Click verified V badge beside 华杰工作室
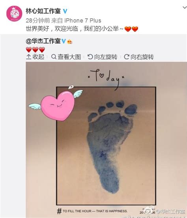 tap(64, 41)
